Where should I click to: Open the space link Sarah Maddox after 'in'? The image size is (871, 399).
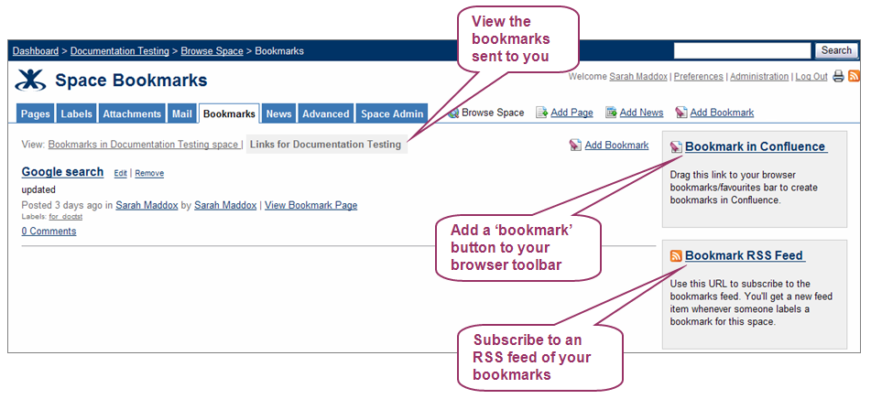147,205
